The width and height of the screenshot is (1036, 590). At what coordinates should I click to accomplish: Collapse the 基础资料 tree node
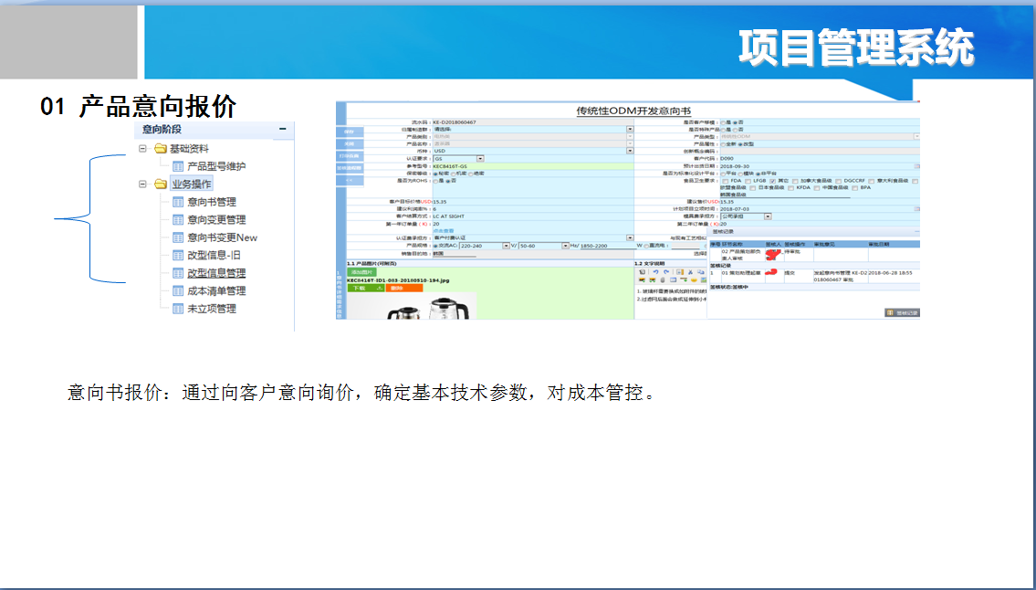[x=142, y=148]
